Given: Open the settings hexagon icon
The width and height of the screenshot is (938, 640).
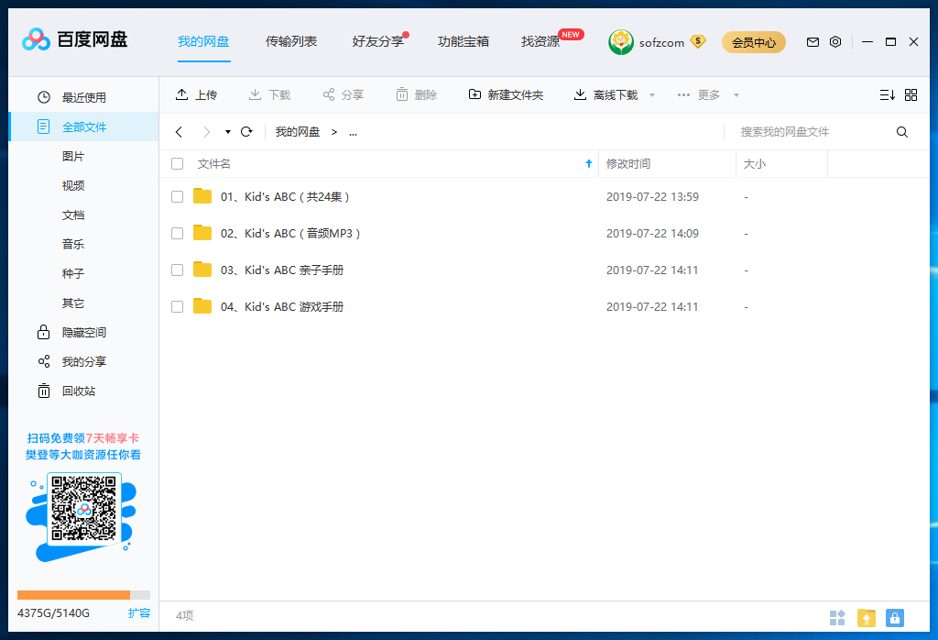Looking at the screenshot, I should (x=835, y=42).
